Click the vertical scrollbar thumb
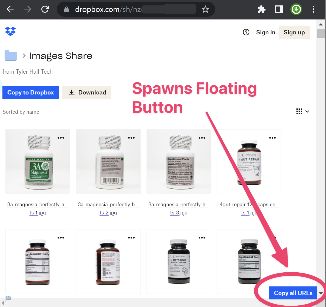326x307 pixels. click(321, 33)
